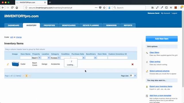Click the Item Name filter field
This screenshot has width=184, height=103.
point(26,58)
